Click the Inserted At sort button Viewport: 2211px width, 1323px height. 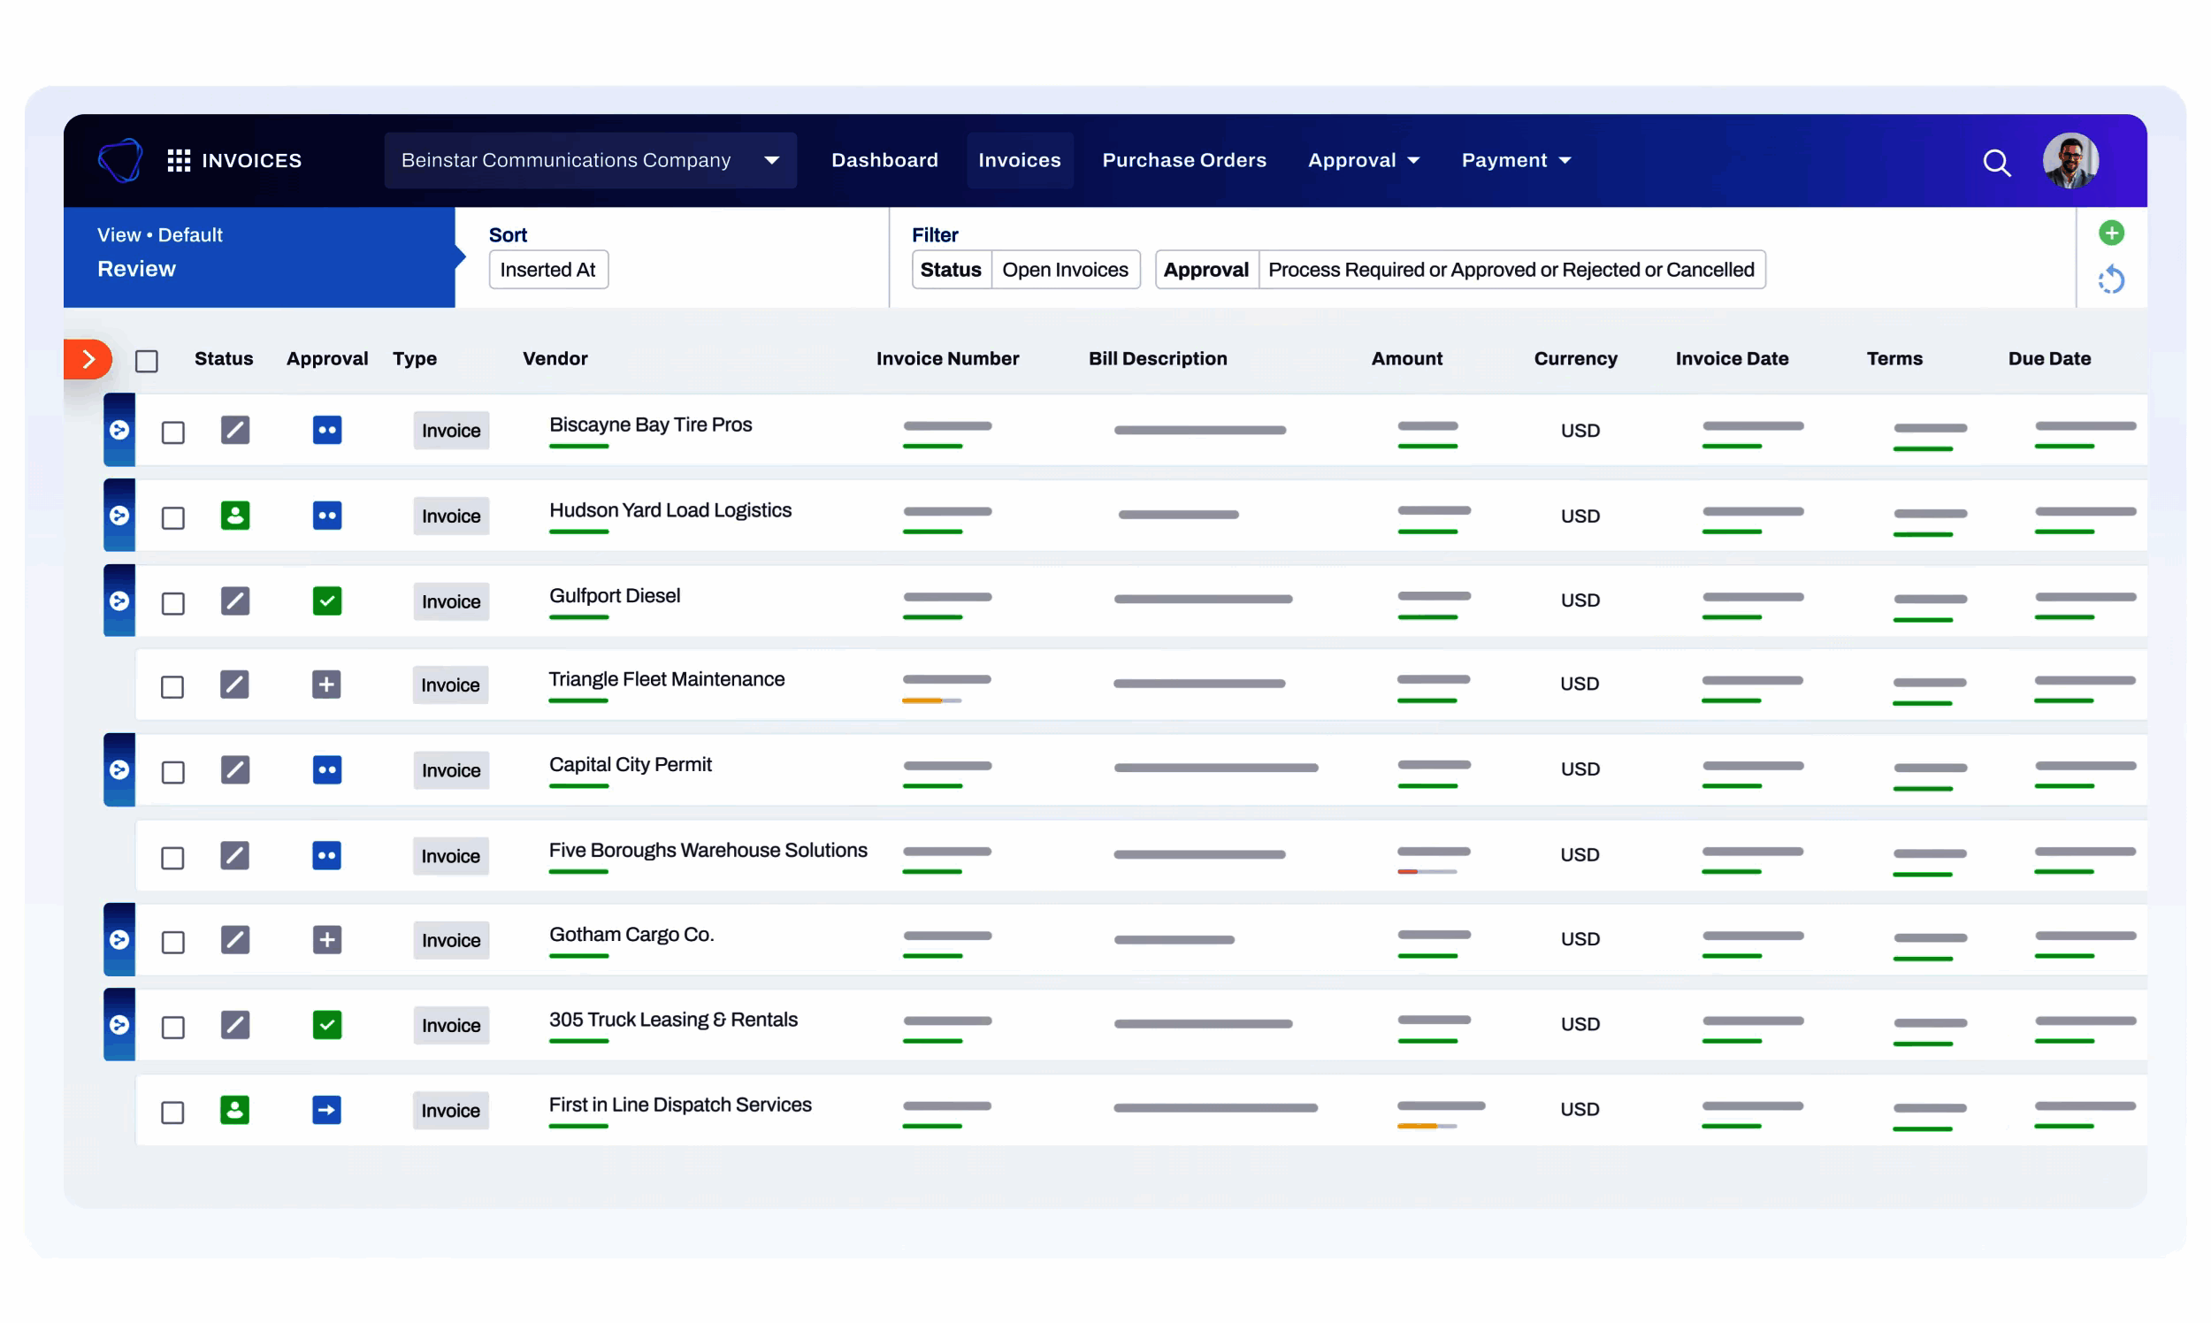[x=548, y=269]
